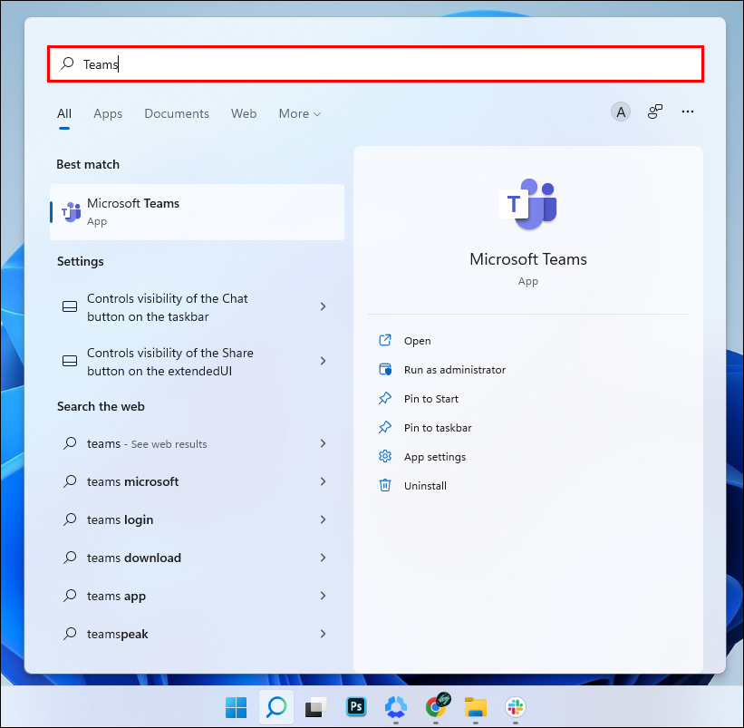Click the trash icon beside Uninstall
Image resolution: width=744 pixels, height=728 pixels.
point(385,485)
